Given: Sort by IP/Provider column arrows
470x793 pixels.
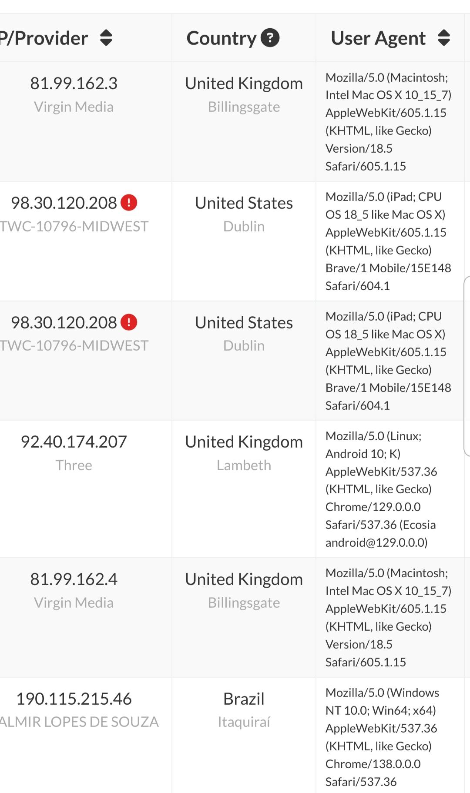Looking at the screenshot, I should tap(106, 38).
